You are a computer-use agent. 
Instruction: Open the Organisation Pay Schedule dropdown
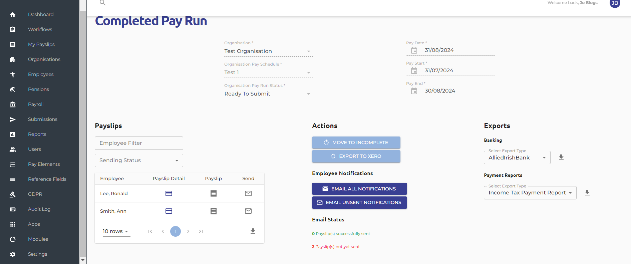pos(268,73)
